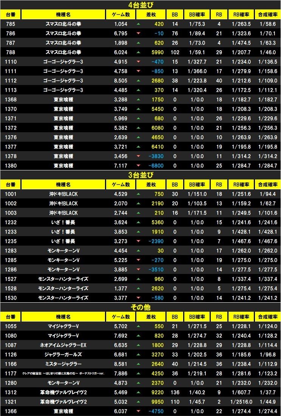Image resolution: width=281 pixels, height=416 pixels.
Task: Click the game count 8,505
Action: [x=120, y=80]
